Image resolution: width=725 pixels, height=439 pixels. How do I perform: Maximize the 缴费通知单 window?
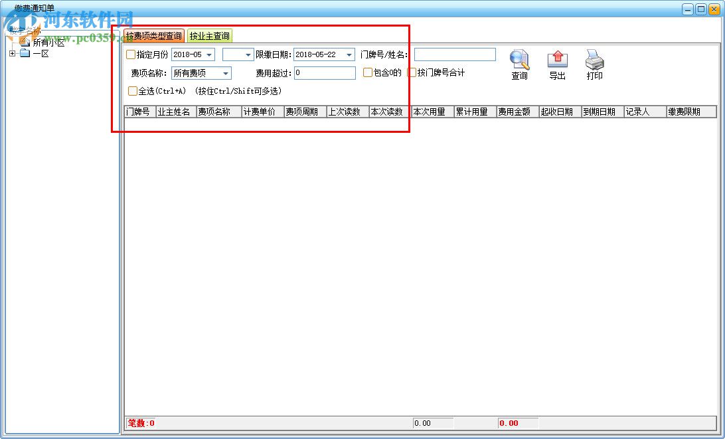pyautogui.click(x=701, y=9)
